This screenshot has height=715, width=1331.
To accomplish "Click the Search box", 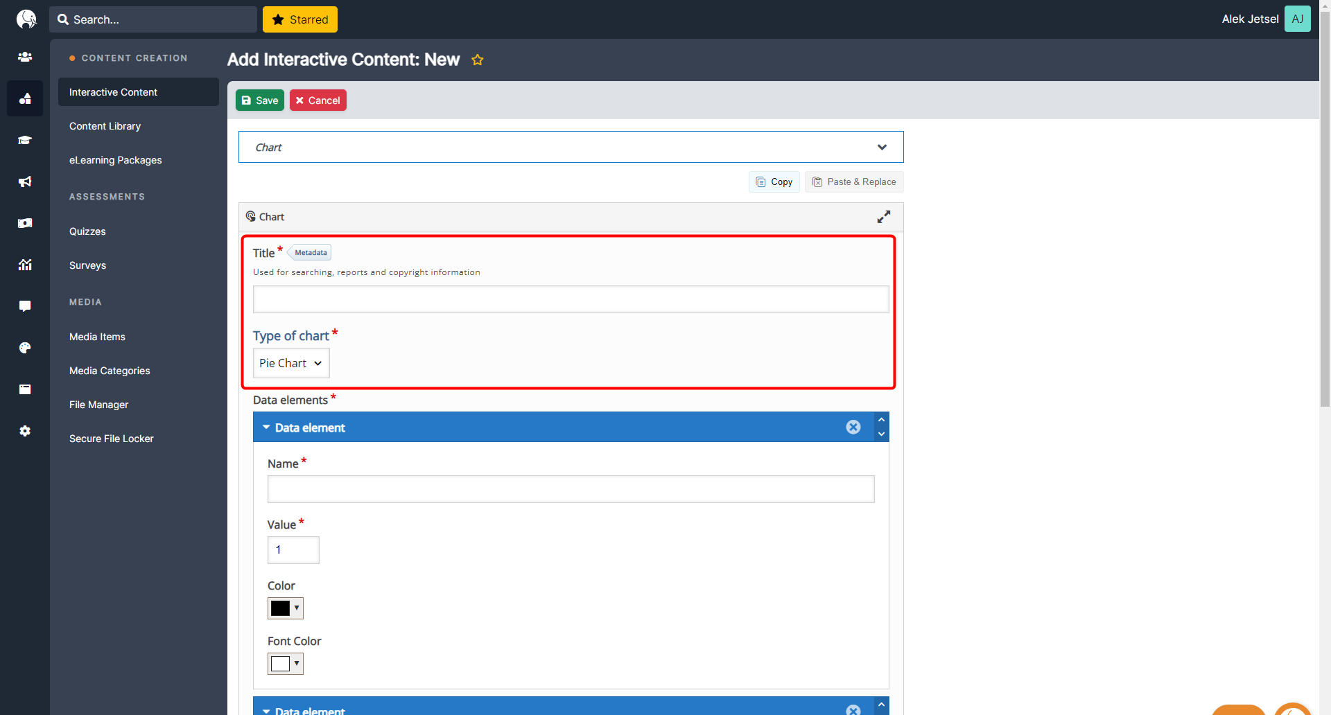I will click(x=153, y=19).
